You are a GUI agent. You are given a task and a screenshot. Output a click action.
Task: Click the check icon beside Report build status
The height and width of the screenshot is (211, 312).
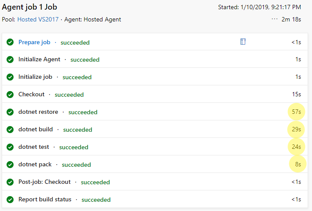10,200
